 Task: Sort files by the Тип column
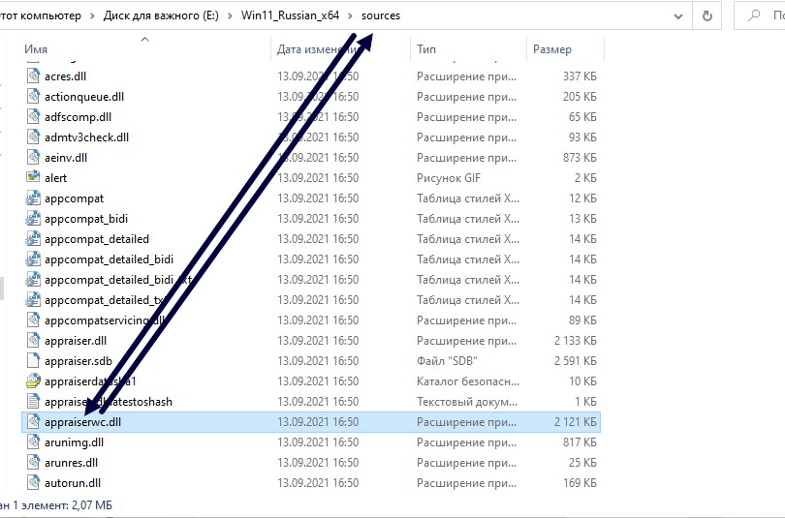pyautogui.click(x=426, y=48)
